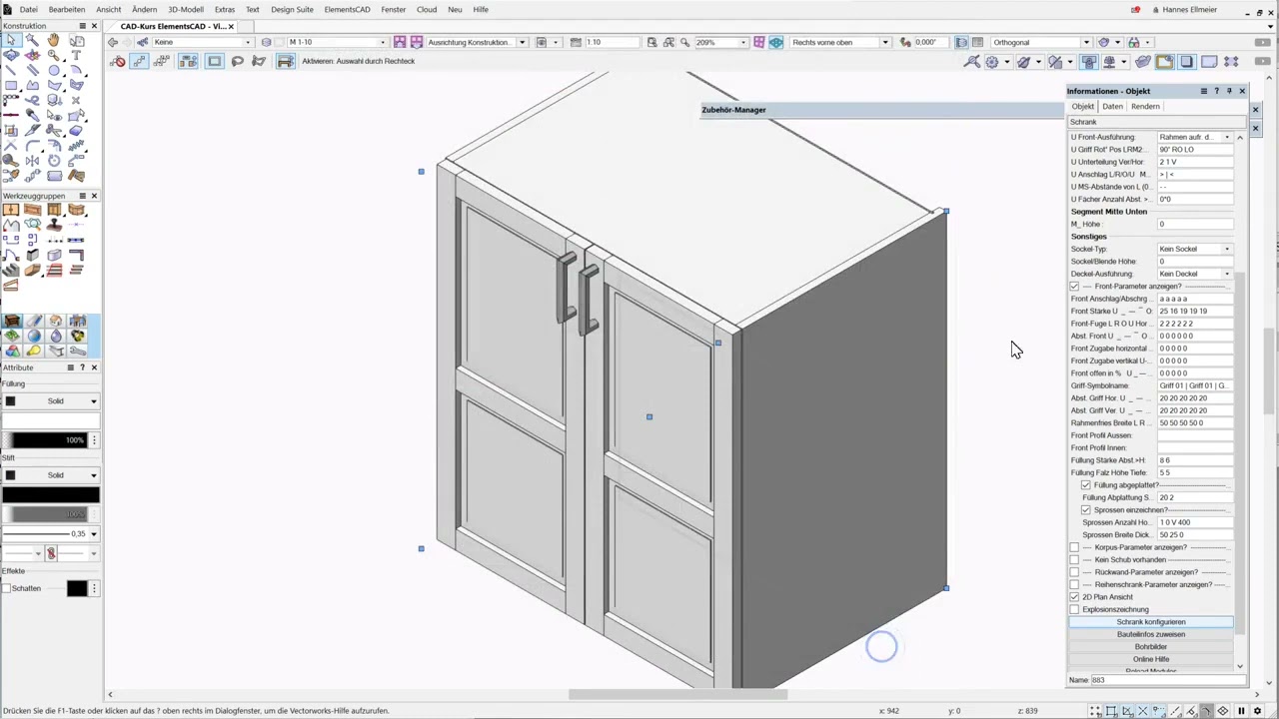Open the Datei menu
Viewport: 1279px width, 719px height.
[29, 9]
